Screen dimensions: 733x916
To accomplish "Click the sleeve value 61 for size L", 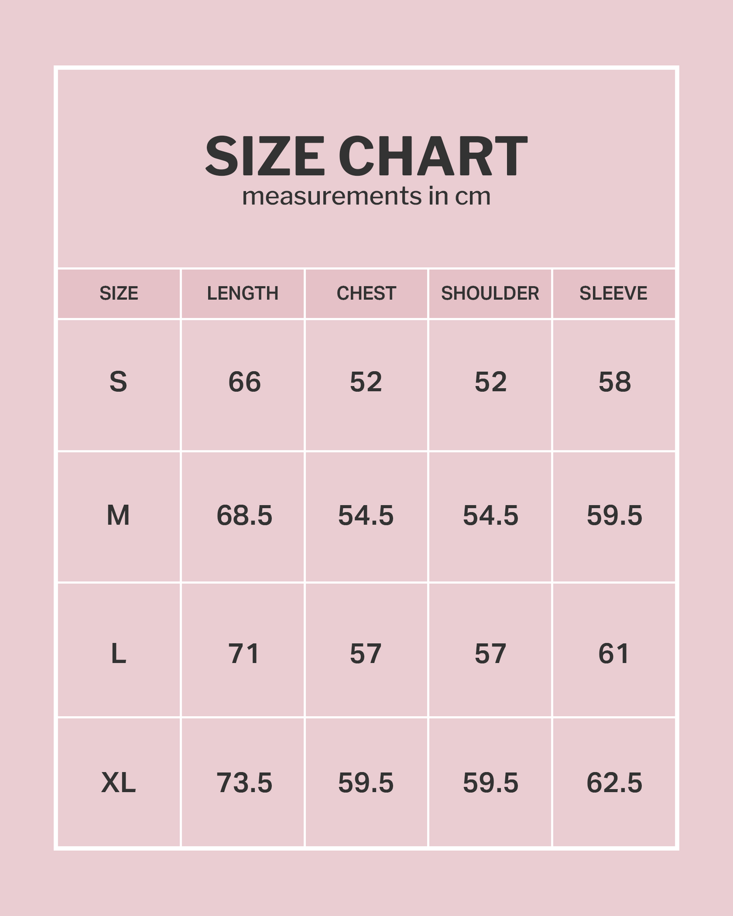I will coord(613,653).
